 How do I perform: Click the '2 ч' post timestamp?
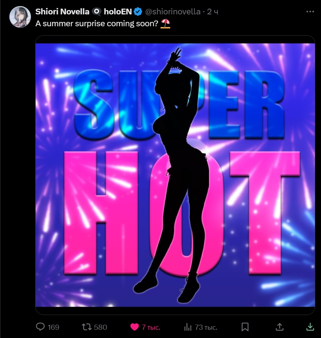click(213, 12)
